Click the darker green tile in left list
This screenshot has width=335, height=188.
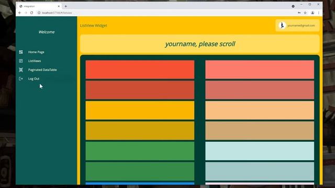(140, 171)
